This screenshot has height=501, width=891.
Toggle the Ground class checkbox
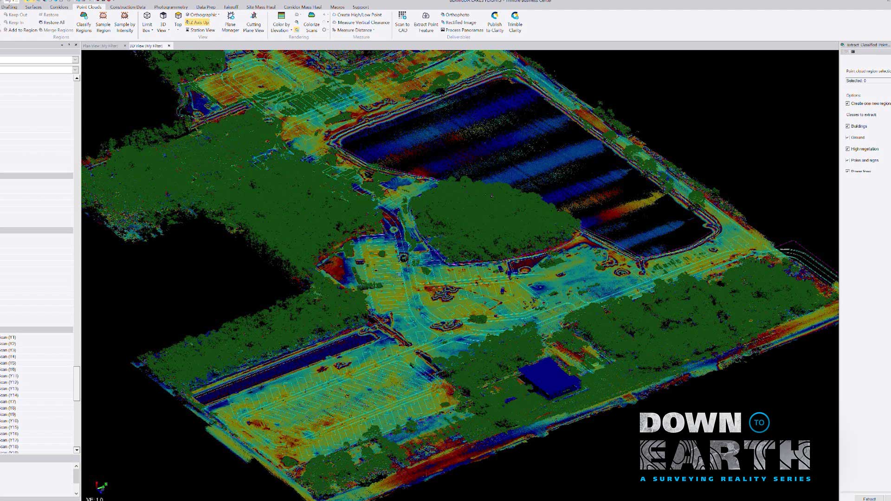[847, 137]
